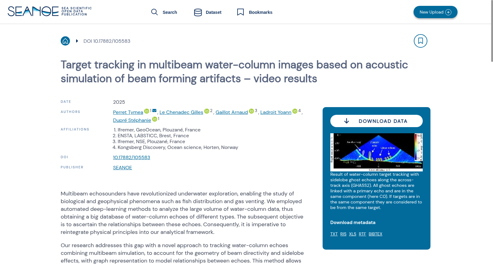Download metadata as BIBTEX
This screenshot has width=493, height=265.
point(375,234)
